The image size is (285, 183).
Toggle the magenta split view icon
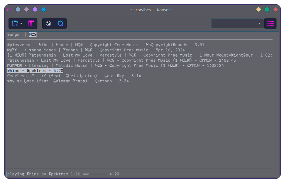click(x=31, y=23)
